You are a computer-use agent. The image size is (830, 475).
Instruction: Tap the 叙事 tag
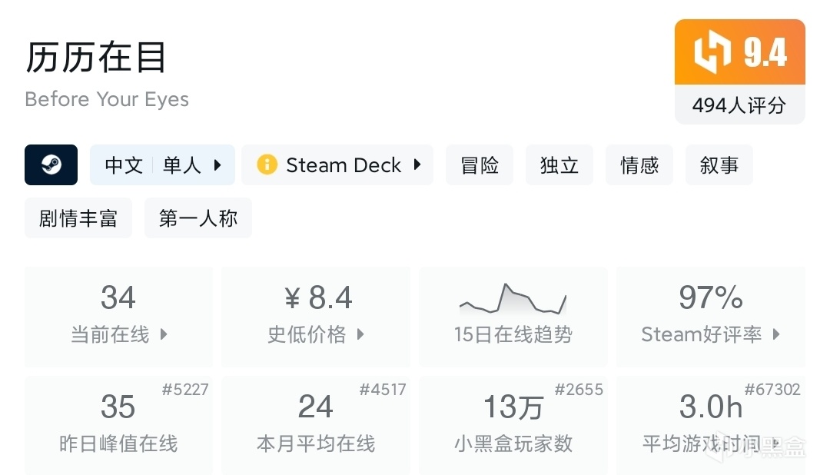[719, 164]
